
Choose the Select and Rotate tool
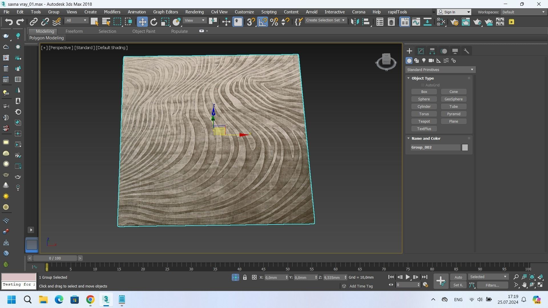coord(154,22)
